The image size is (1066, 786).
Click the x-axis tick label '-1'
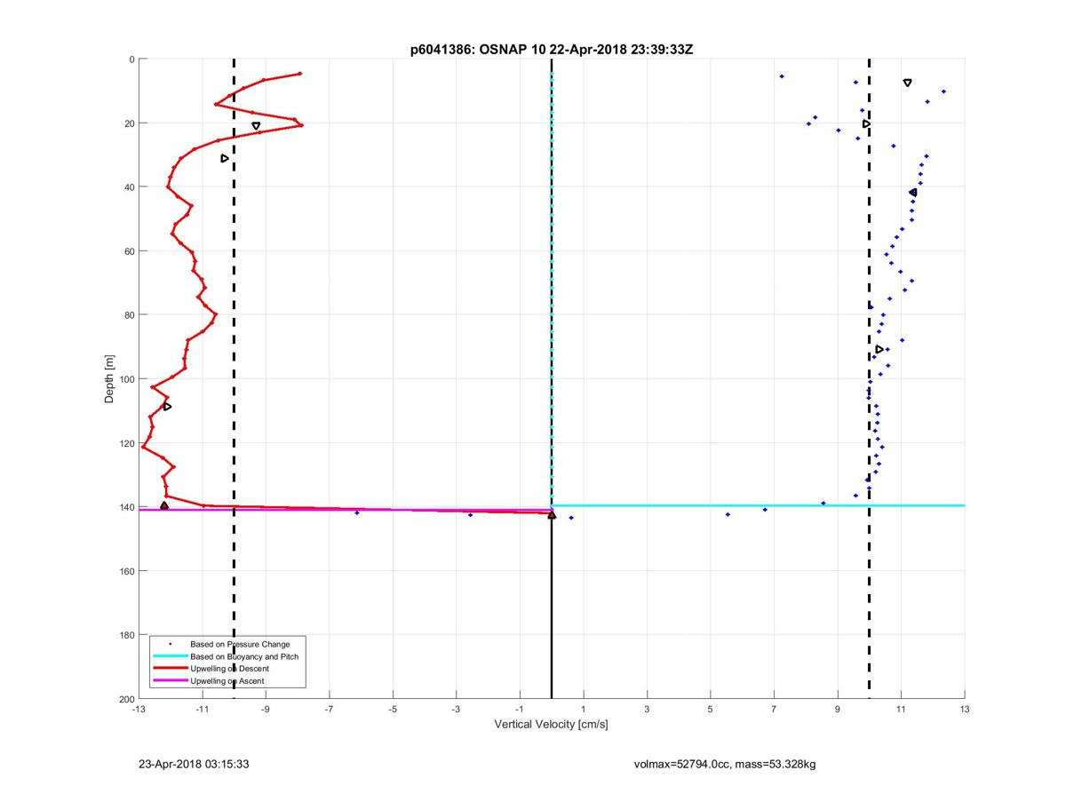520,710
